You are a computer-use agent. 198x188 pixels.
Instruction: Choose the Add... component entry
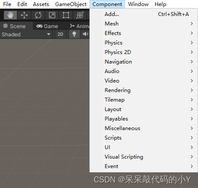pyautogui.click(x=144, y=14)
